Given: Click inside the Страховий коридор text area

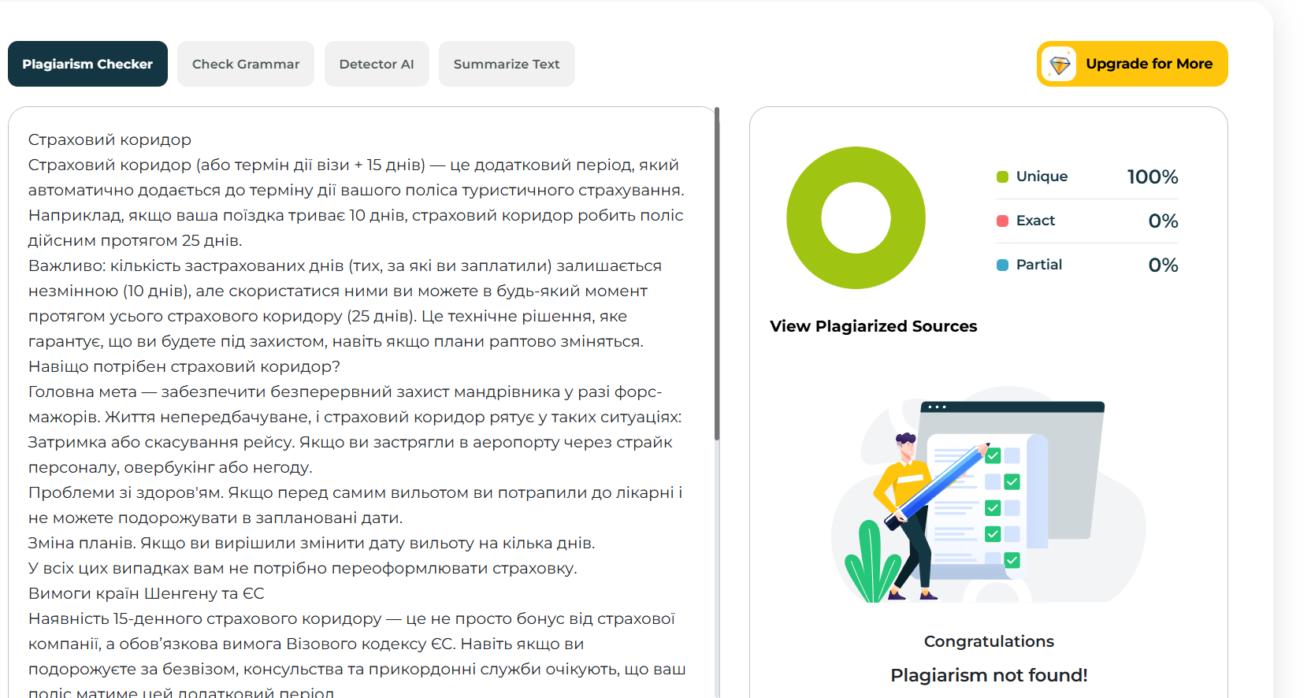Looking at the screenshot, I should pos(355,355).
